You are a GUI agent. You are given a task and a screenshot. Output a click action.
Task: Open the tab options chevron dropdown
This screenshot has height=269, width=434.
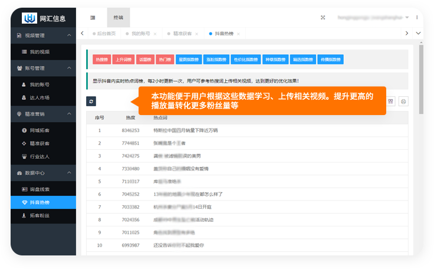pyautogui.click(x=419, y=34)
